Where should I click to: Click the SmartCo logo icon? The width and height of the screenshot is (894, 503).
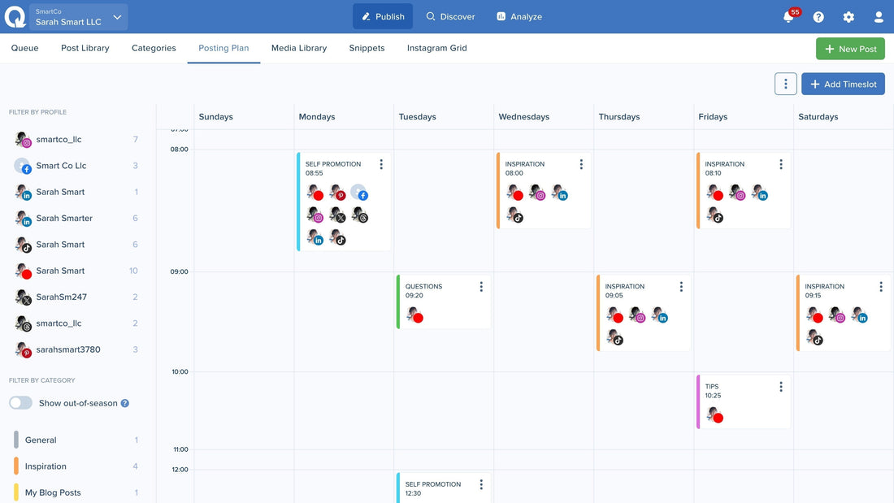[x=15, y=16]
